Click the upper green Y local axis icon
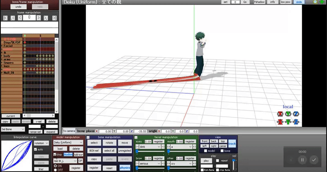This screenshot has width=327, height=172. pos(288,114)
